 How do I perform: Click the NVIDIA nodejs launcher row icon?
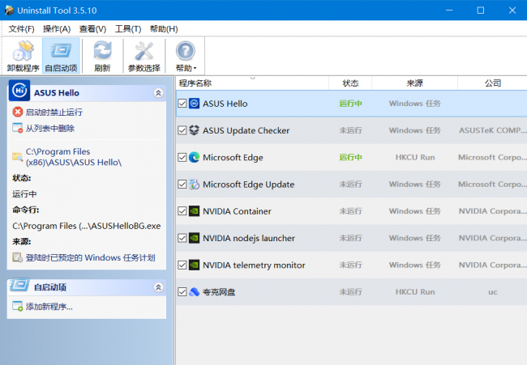(195, 238)
